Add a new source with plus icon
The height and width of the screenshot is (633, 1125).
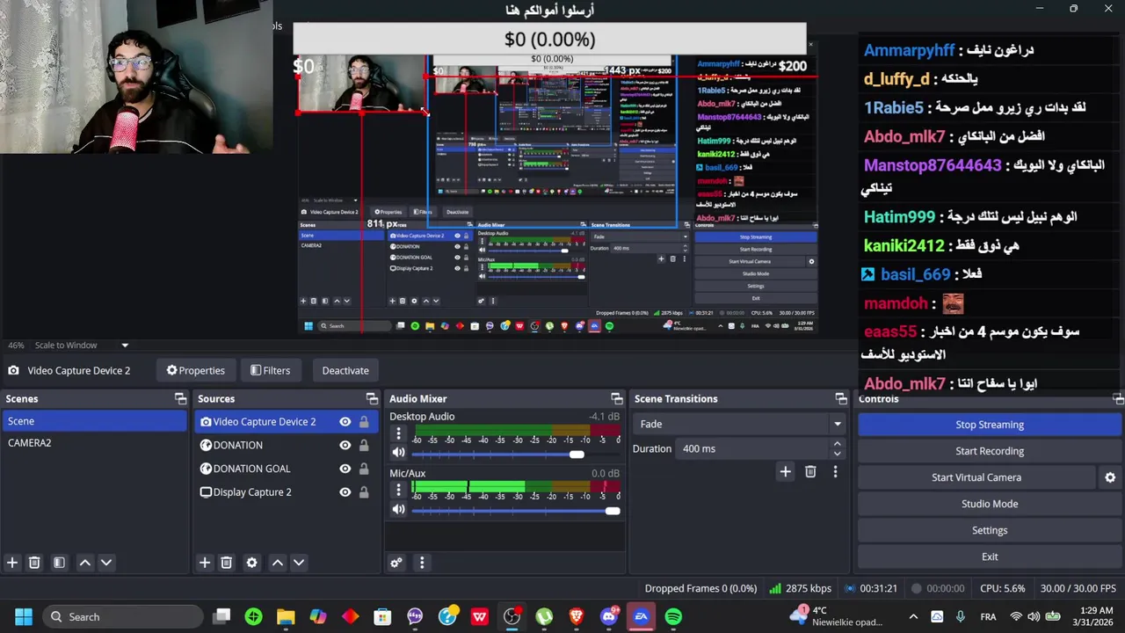coord(205,563)
